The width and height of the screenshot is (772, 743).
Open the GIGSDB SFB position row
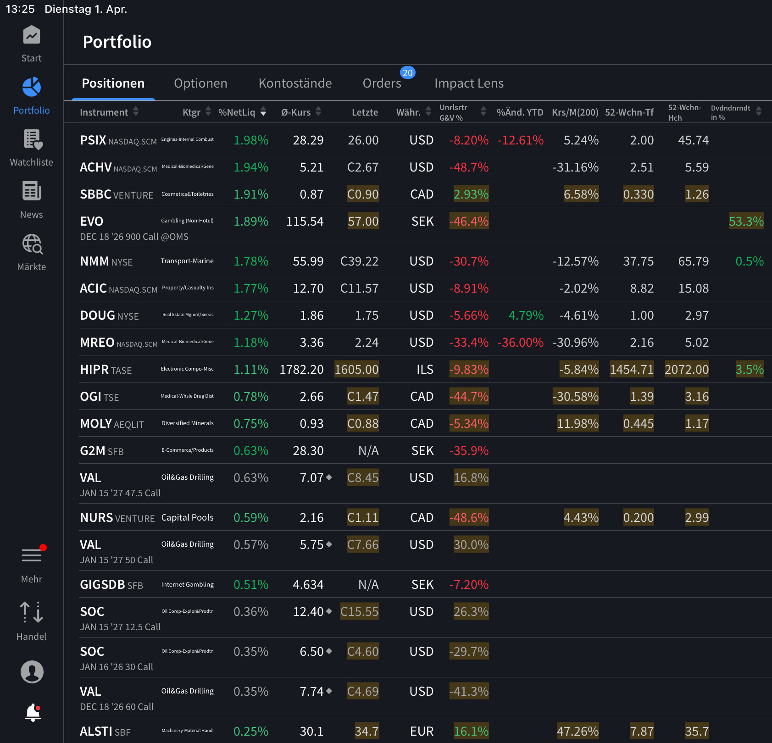point(425,584)
